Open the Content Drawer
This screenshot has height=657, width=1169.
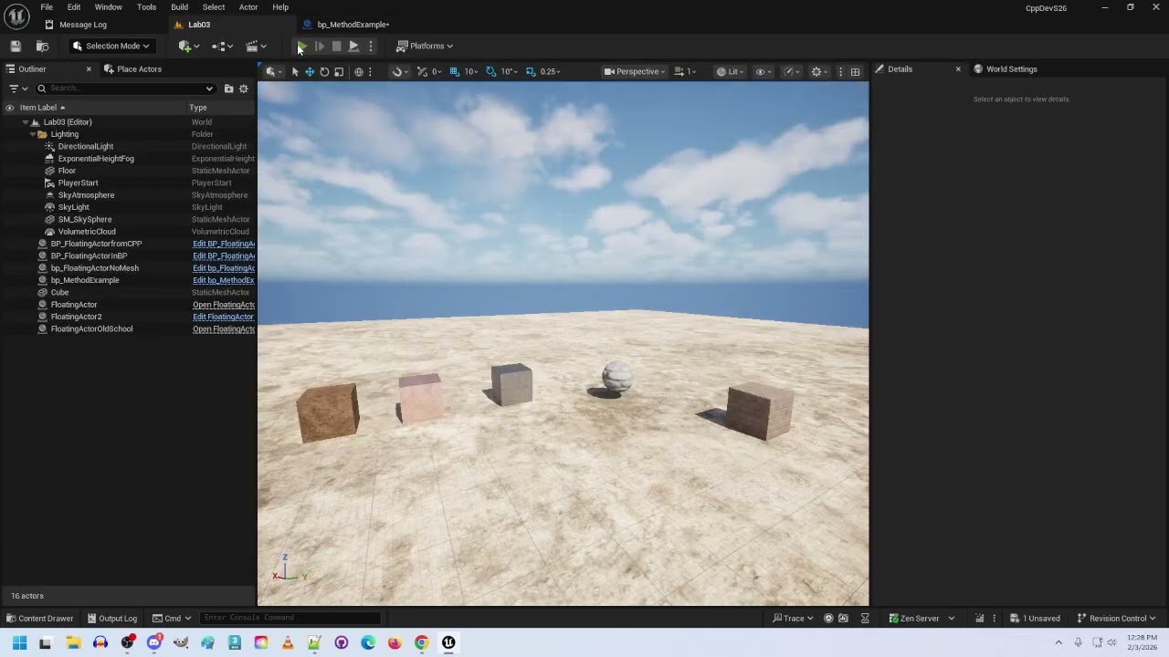[x=39, y=619]
